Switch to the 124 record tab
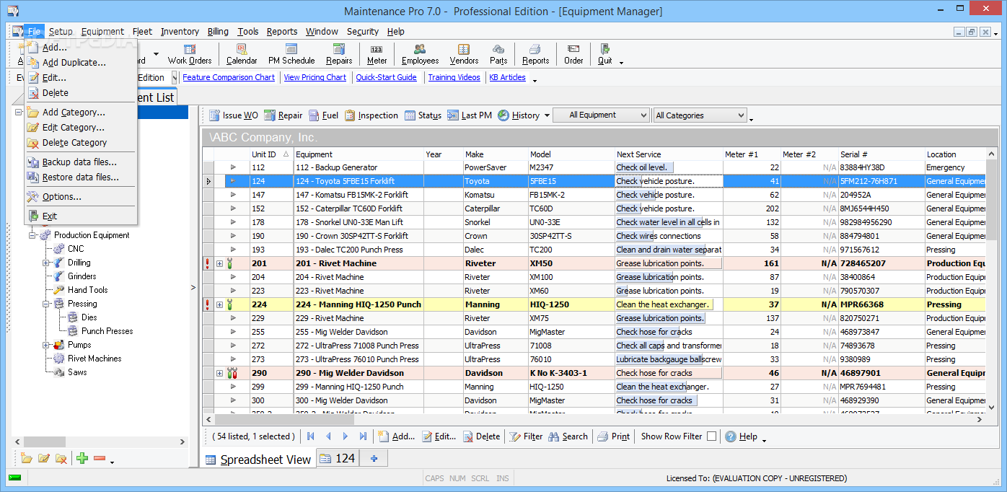 point(338,459)
